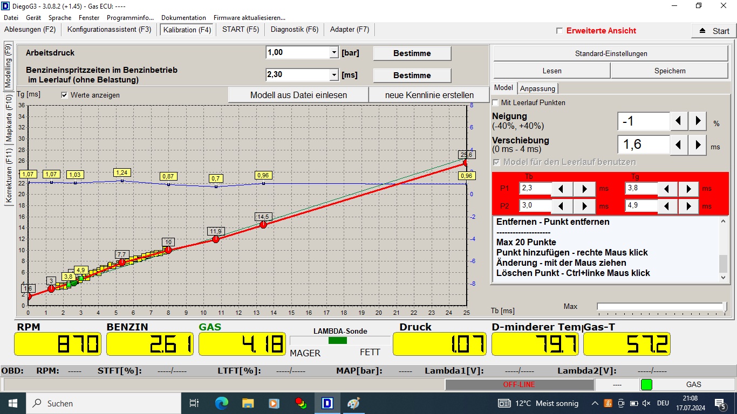The image size is (737, 414).
Task: Open the Arbeitsdruck dropdown
Action: pyautogui.click(x=334, y=53)
